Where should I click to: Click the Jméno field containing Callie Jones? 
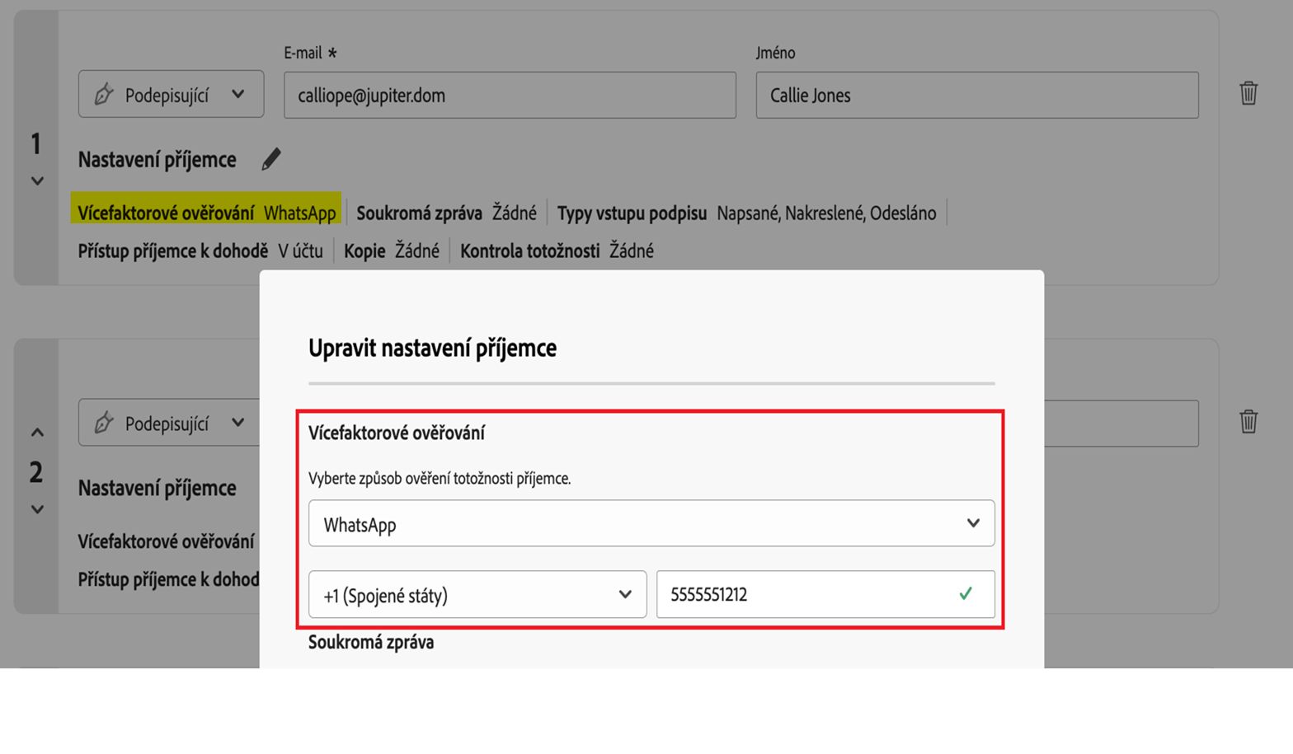coord(976,95)
